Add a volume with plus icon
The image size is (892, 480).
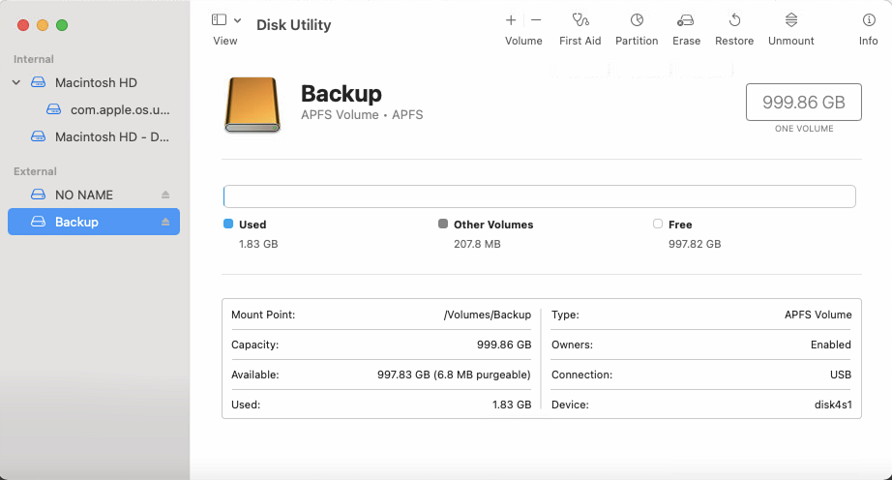point(511,20)
